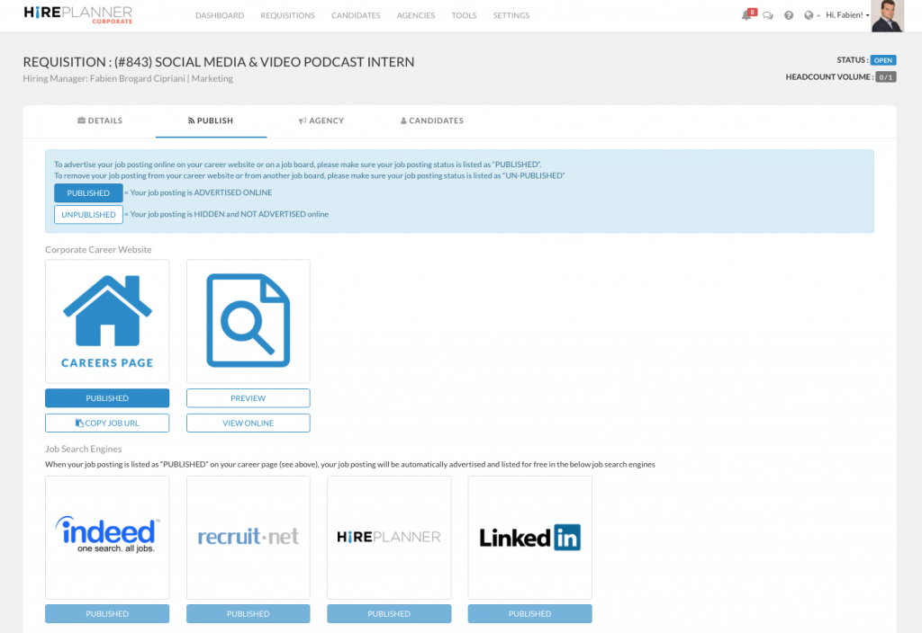
Task: Click the View Online button
Action: tap(249, 423)
